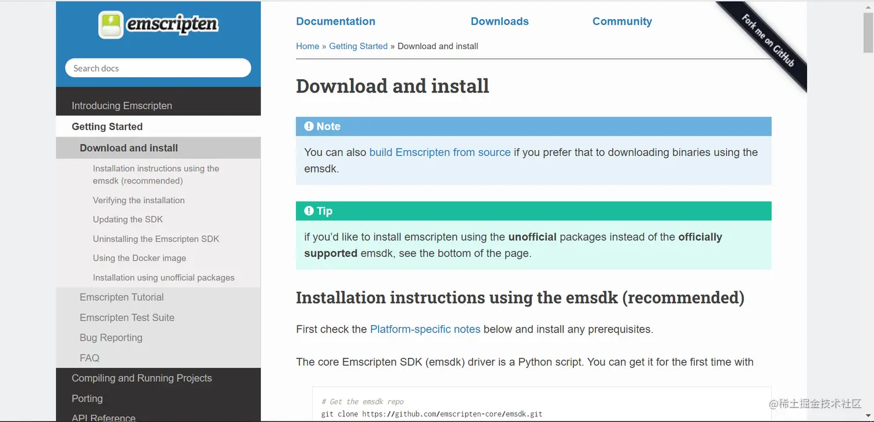This screenshot has width=874, height=422.
Task: Open the Downloads menu
Action: tap(500, 21)
